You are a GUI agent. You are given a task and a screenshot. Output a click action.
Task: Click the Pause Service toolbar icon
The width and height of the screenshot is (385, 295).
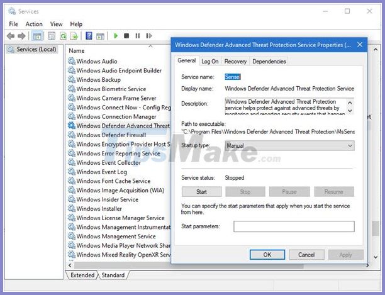point(138,36)
